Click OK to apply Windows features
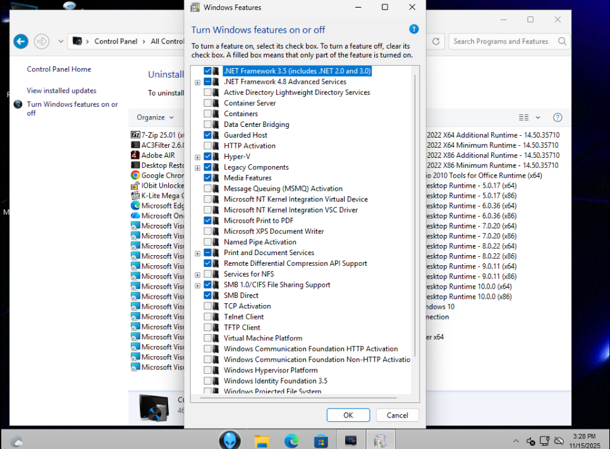This screenshot has height=449, width=610. click(348, 415)
